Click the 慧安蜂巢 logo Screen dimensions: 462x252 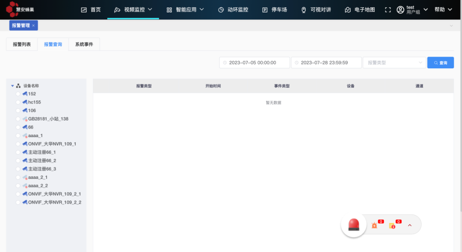coord(21,9)
